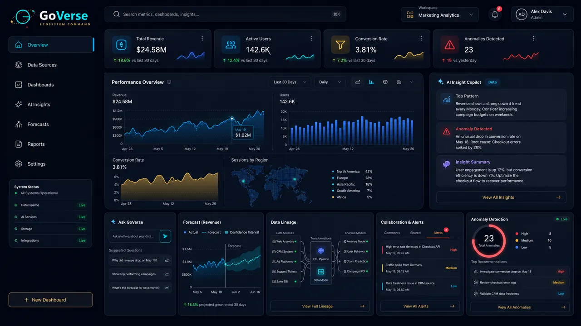Open the Last 30 Days dropdown
This screenshot has width=581, height=326.
(x=290, y=82)
